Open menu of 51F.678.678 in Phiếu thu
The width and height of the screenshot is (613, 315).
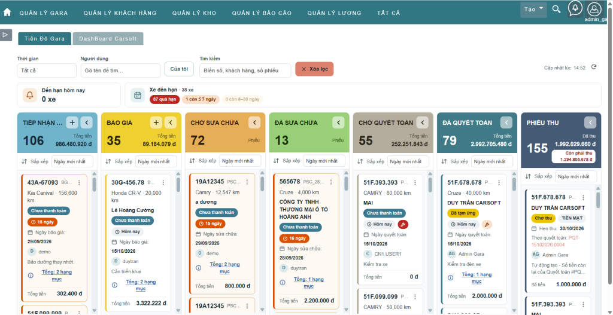(x=583, y=197)
